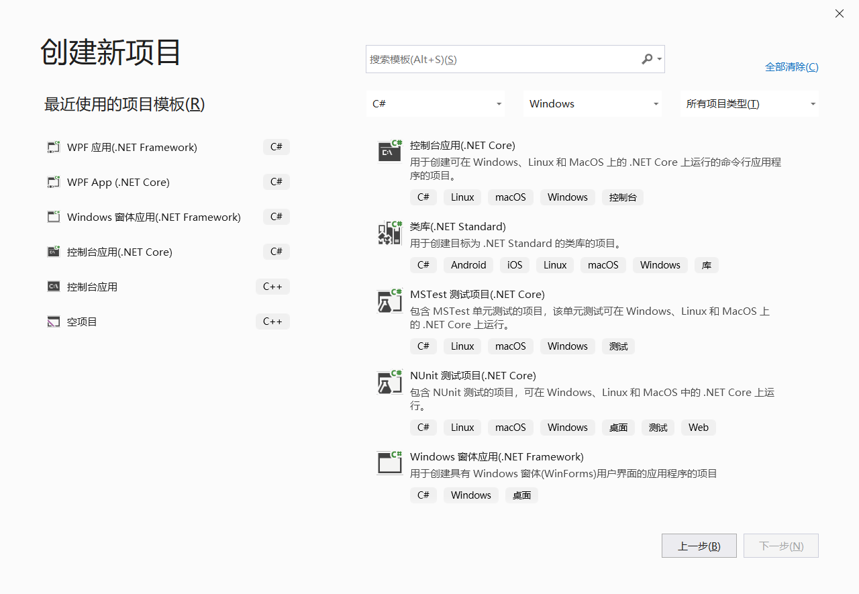Image resolution: width=859 pixels, height=594 pixels.
Task: Click the Windows 窗体应用 recent template icon
Action: coord(54,217)
